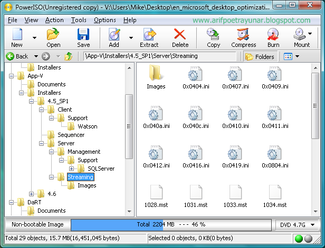Image resolution: width=325 pixels, height=248 pixels.
Task: Click the Open toolbar icon
Action: pos(53,34)
